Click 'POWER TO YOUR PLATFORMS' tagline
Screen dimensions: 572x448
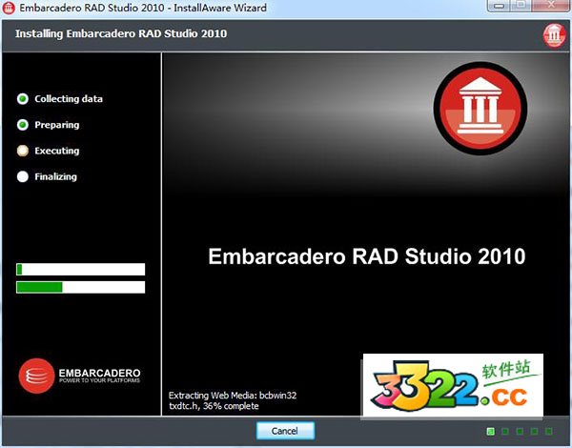[99, 380]
